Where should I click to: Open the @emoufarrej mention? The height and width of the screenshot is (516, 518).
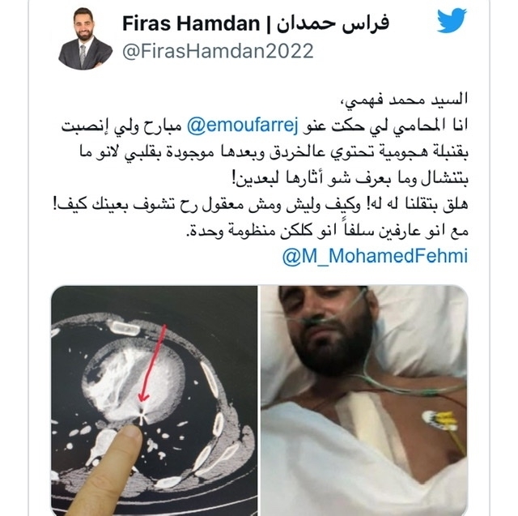[243, 126]
